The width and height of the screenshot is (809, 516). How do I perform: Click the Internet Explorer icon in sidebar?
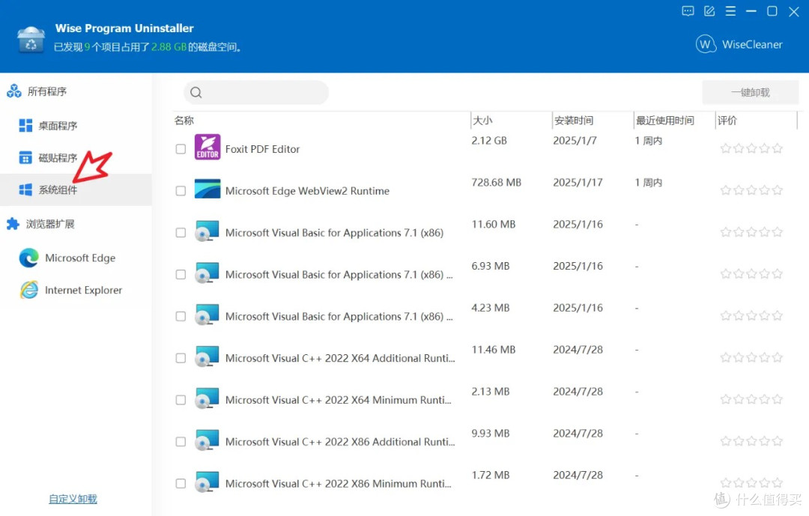coord(29,290)
